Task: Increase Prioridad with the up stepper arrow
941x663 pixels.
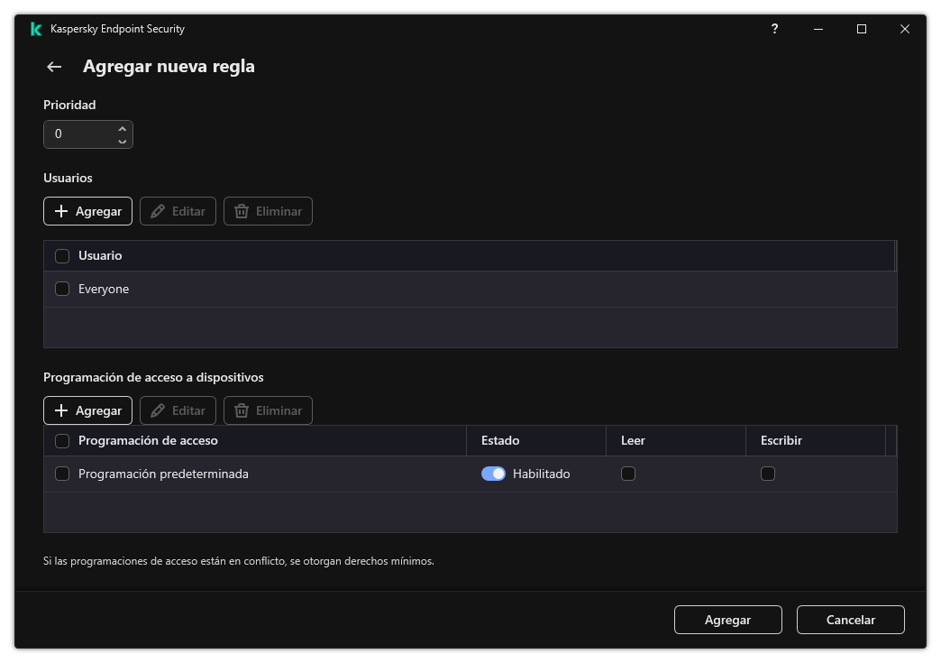Action: pos(122,128)
